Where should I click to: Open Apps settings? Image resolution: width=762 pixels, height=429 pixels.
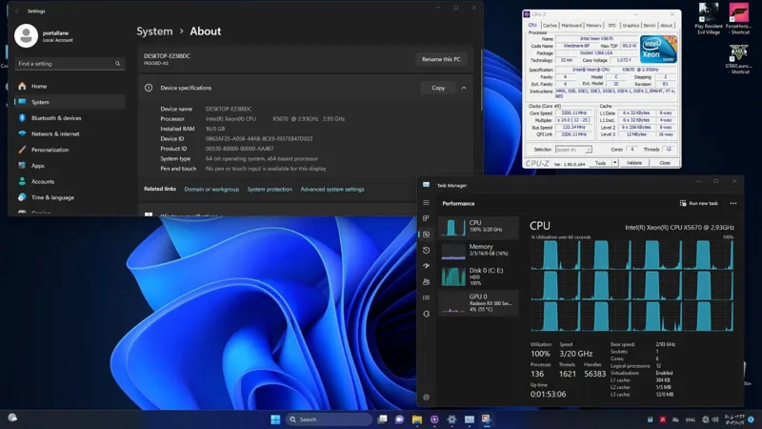(x=69, y=166)
